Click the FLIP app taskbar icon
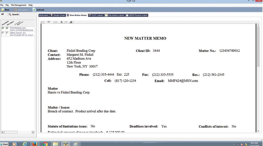 [x=66, y=144]
